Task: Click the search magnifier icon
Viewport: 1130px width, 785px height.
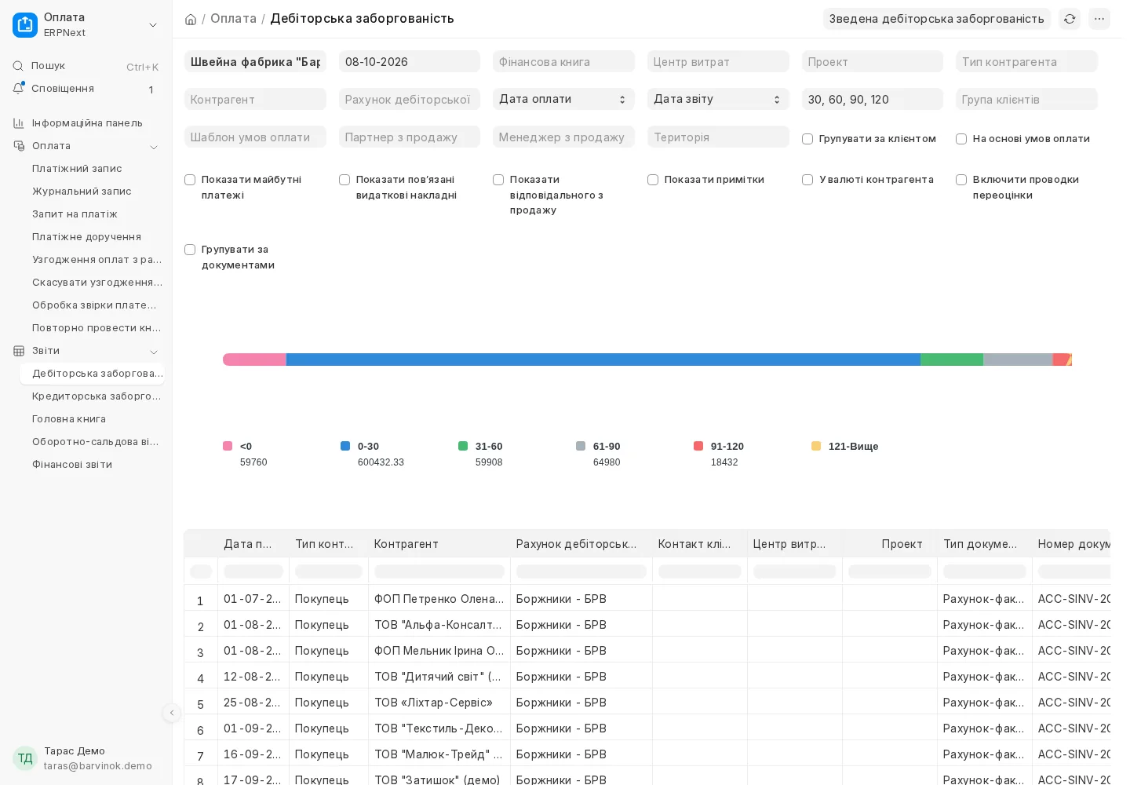Action: (18, 66)
